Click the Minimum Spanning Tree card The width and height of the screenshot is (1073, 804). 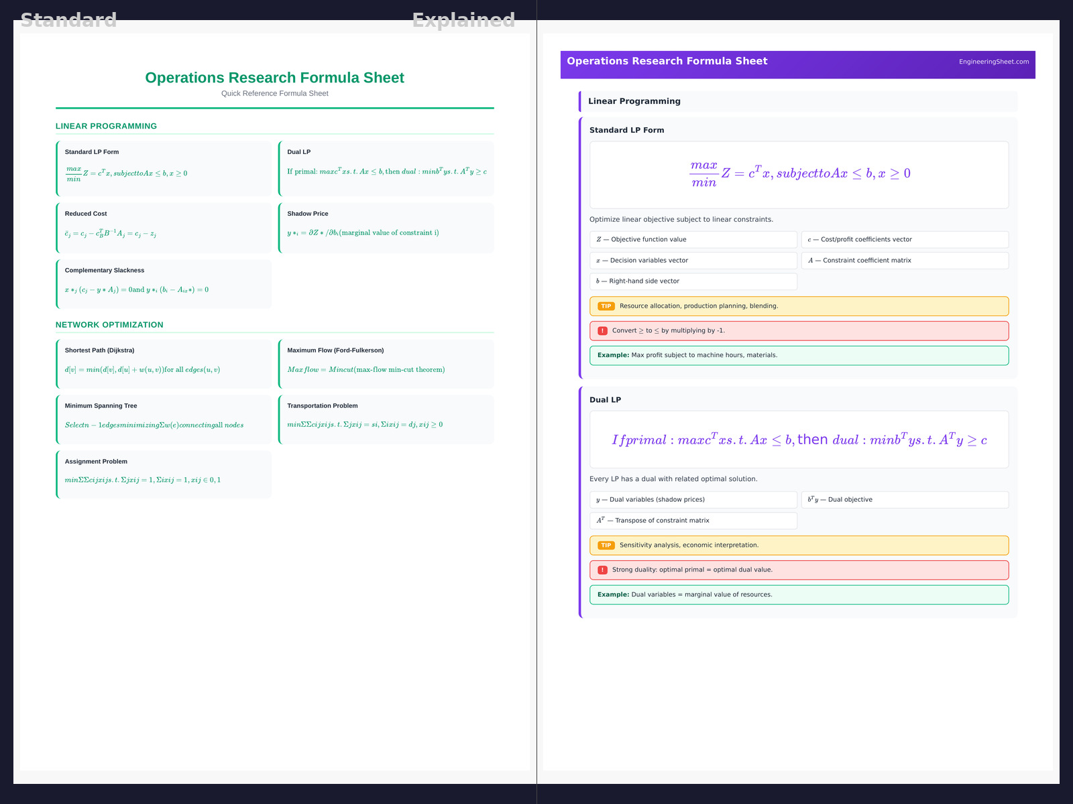pyautogui.click(x=164, y=419)
